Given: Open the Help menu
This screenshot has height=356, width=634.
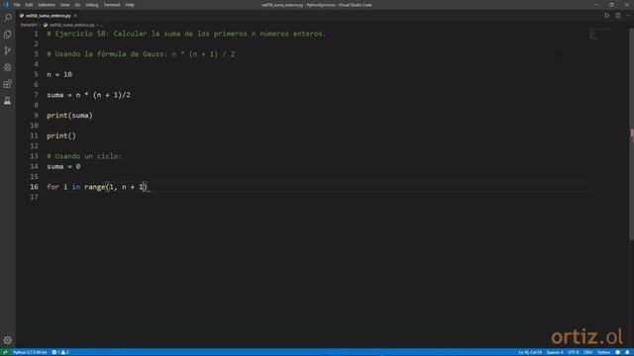Looking at the screenshot, I should [x=130, y=5].
